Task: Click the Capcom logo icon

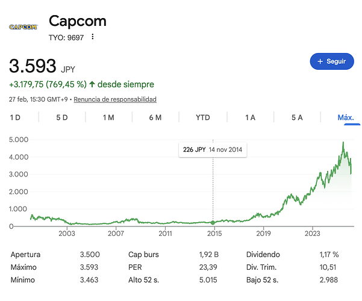Action: (x=23, y=26)
